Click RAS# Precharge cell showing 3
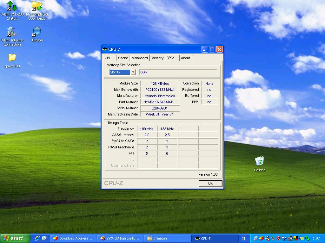 click(x=167, y=147)
